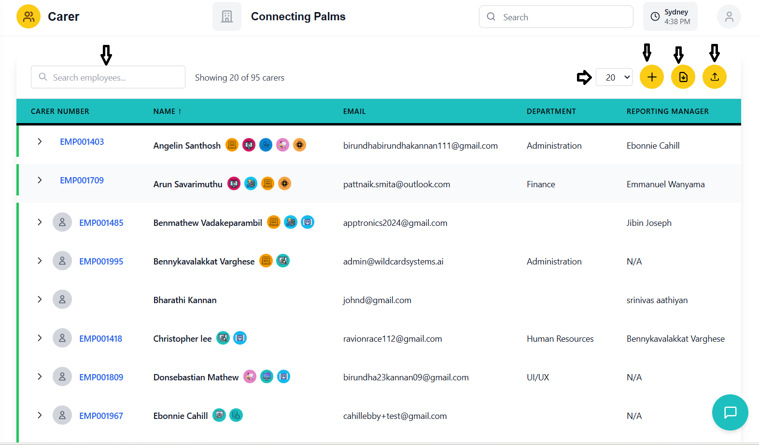This screenshot has height=445, width=759.
Task: Open carer link EMP001709
Action: pyautogui.click(x=82, y=181)
